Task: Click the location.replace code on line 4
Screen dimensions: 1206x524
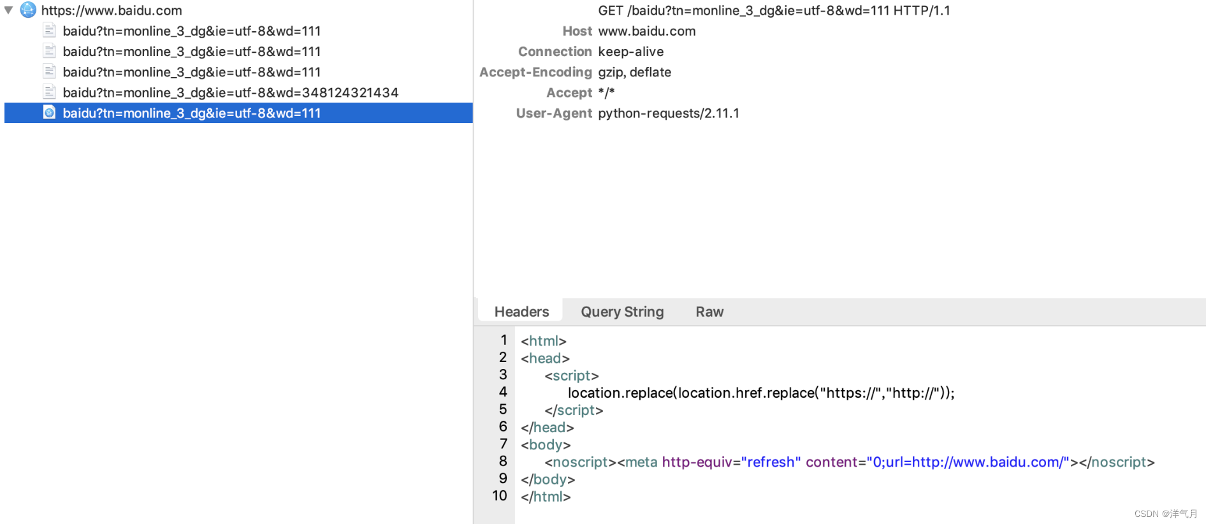Action: pos(761,393)
